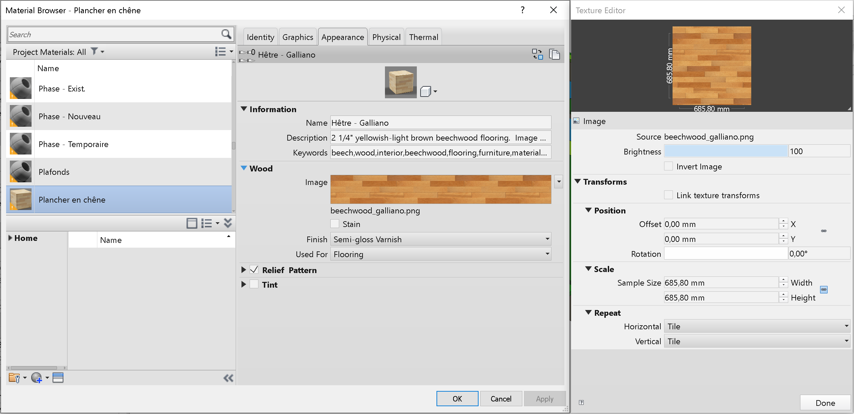854x414 pixels.
Task: Click the search magnifier icon
Action: coord(226,34)
